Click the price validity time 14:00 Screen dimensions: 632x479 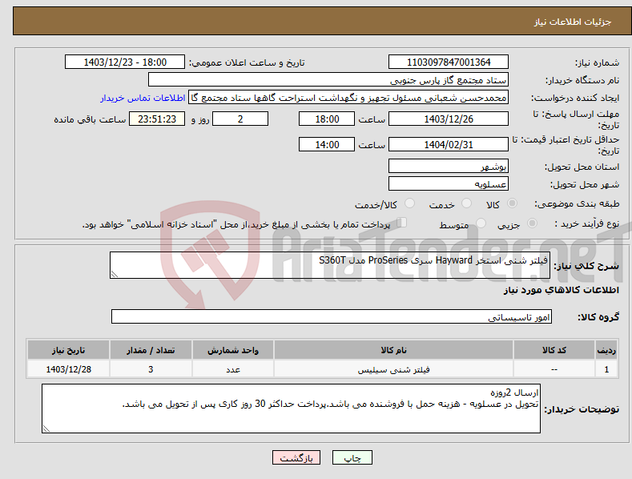[x=327, y=144]
